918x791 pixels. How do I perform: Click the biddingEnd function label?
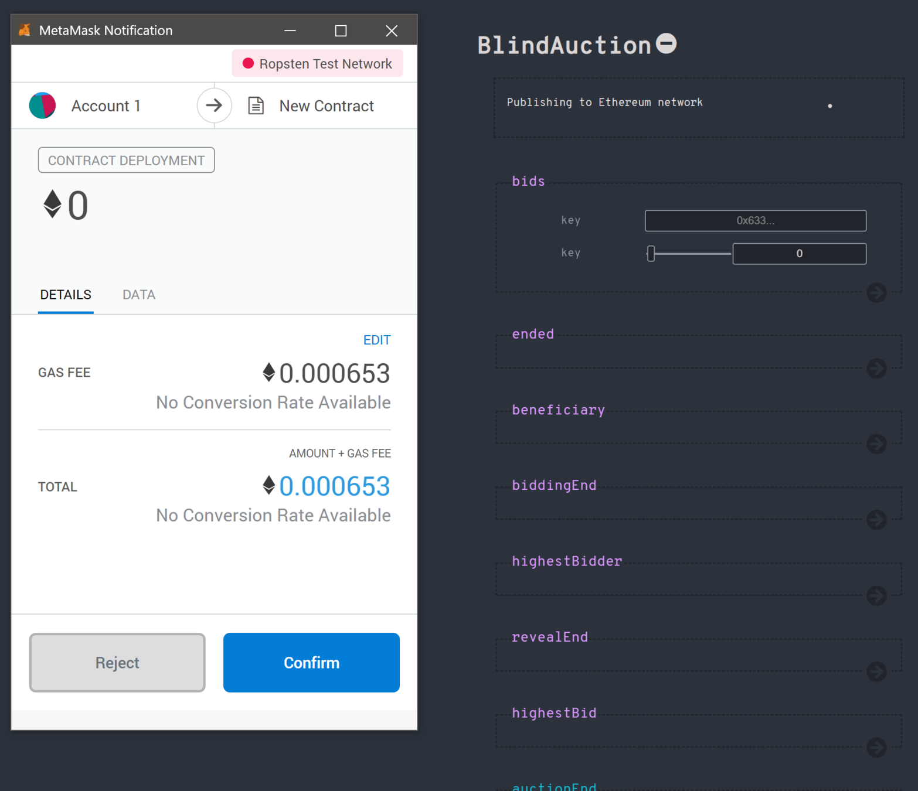pyautogui.click(x=554, y=486)
